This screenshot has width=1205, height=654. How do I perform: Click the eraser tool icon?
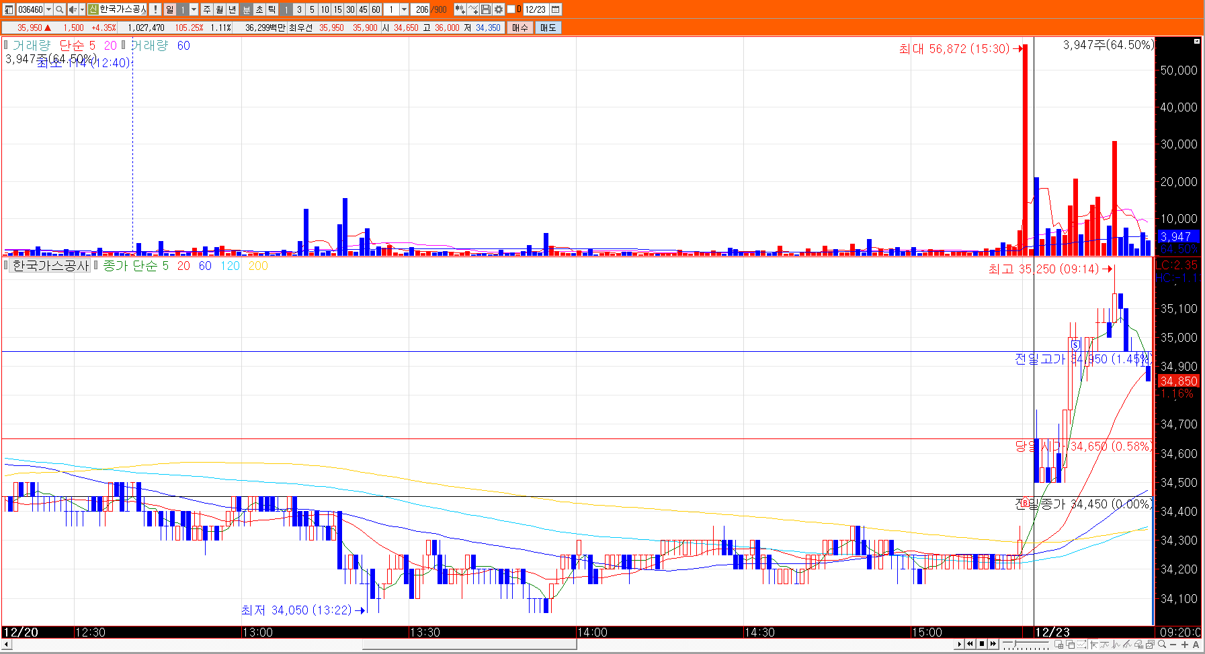coord(1138,644)
